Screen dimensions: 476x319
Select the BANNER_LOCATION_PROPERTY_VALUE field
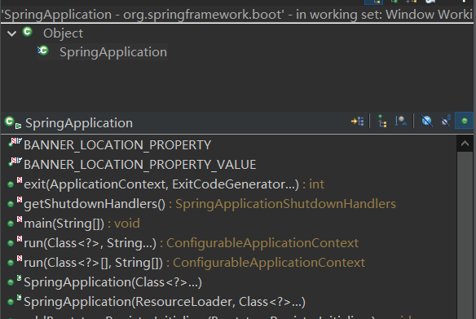(x=139, y=165)
